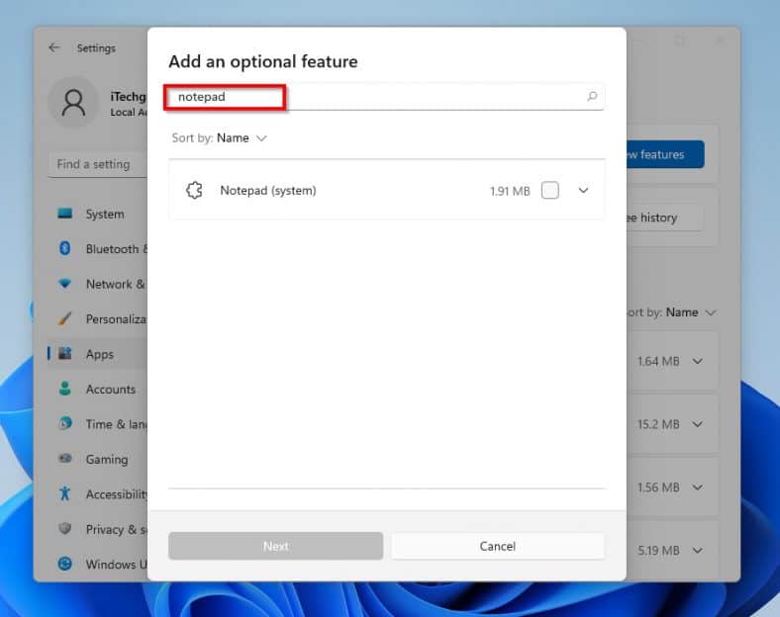This screenshot has height=617, width=780.
Task: Click the Add an optional feature heading
Action: (263, 61)
